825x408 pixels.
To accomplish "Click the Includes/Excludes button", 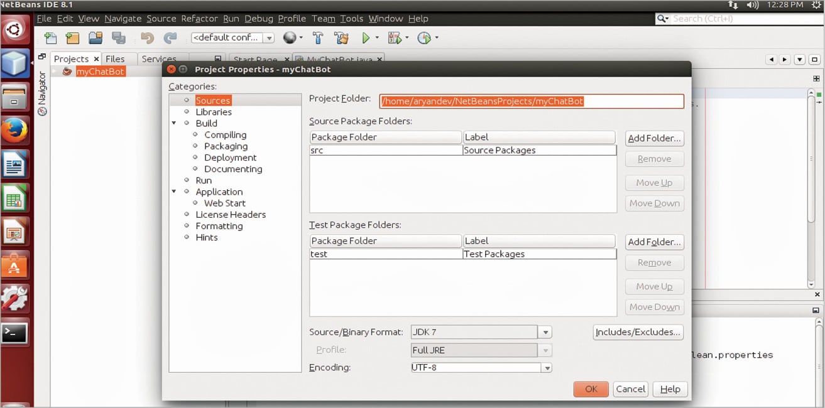I will [638, 332].
